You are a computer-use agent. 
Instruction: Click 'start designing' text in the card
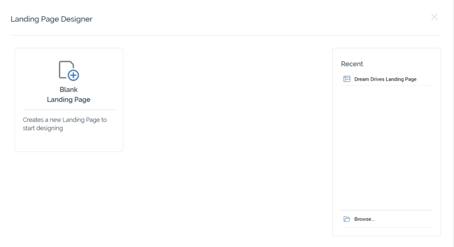tap(43, 128)
